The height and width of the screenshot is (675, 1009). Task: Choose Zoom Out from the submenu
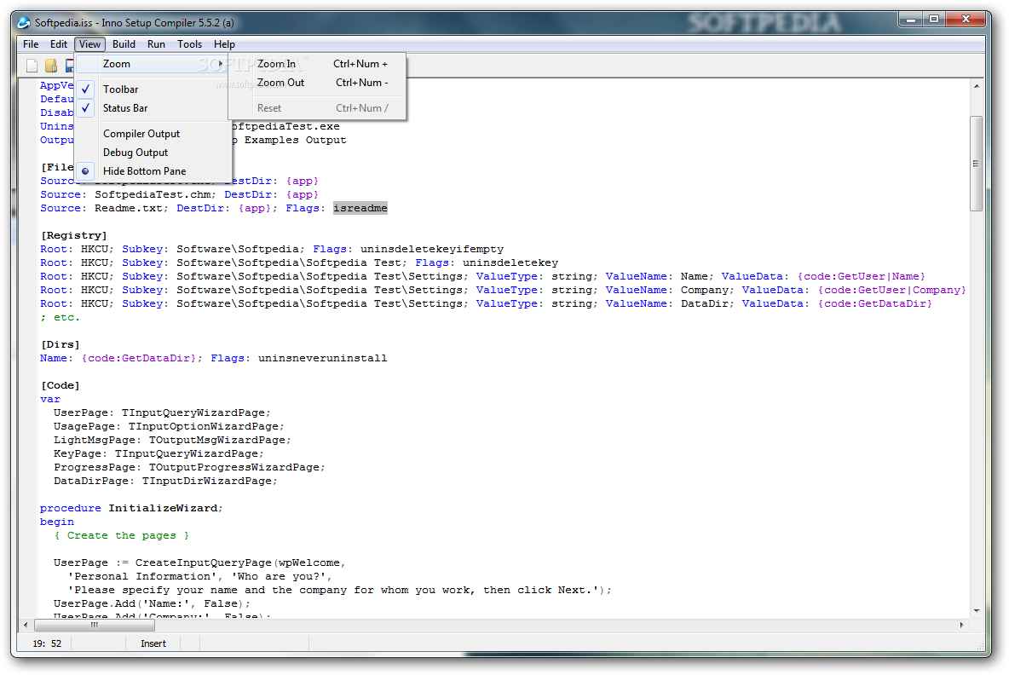click(x=317, y=83)
